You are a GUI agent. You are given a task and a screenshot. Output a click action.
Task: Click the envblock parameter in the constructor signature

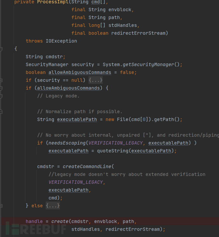(120, 10)
